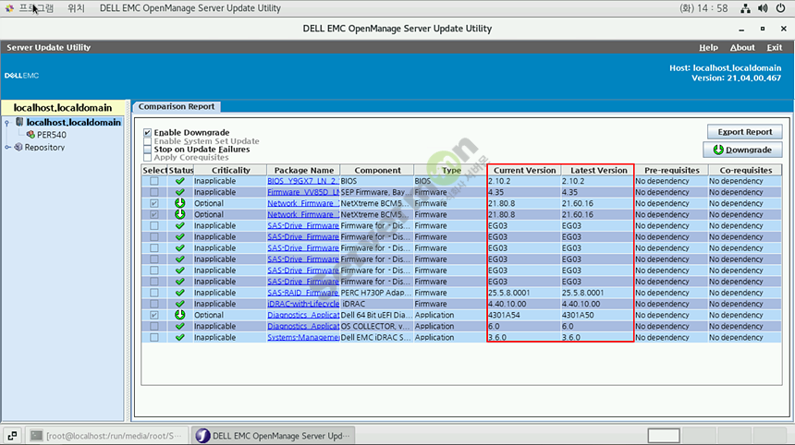Click the show desktop icon in bottom panel

(12, 436)
